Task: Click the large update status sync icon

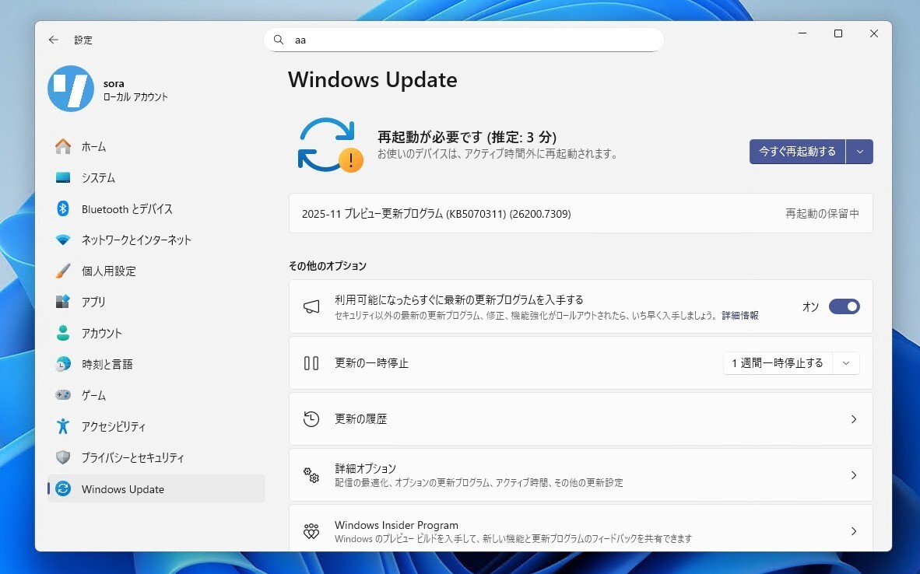Action: coord(330,145)
